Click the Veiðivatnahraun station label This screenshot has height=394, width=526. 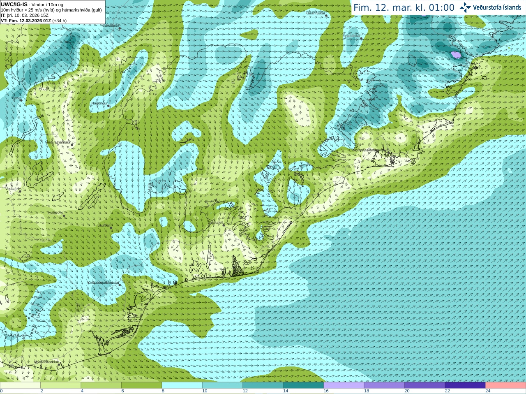(x=58, y=142)
